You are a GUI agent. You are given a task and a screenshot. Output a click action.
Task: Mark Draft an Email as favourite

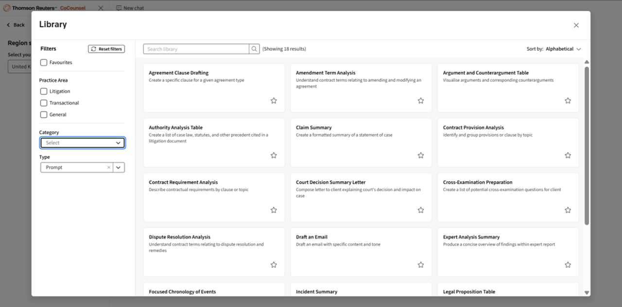(421, 265)
